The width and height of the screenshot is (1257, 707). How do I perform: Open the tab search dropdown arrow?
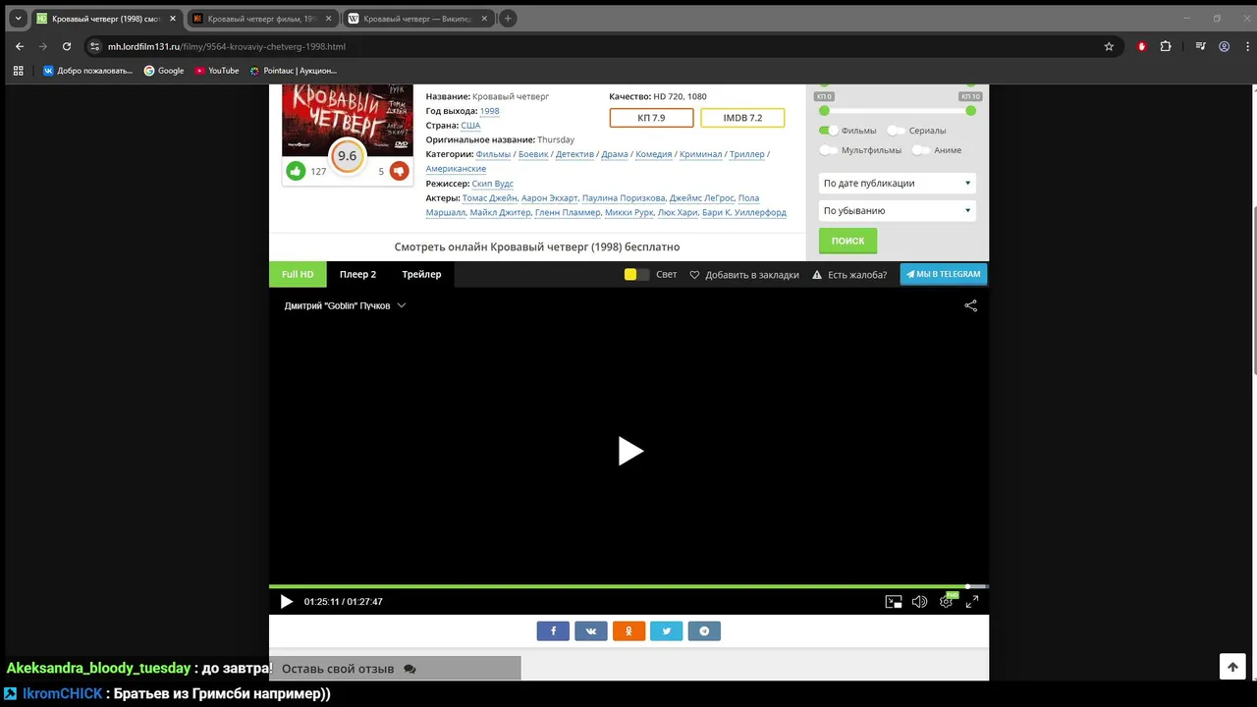pyautogui.click(x=18, y=18)
